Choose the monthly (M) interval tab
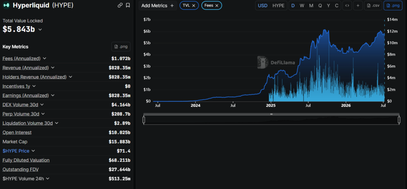 click(311, 6)
